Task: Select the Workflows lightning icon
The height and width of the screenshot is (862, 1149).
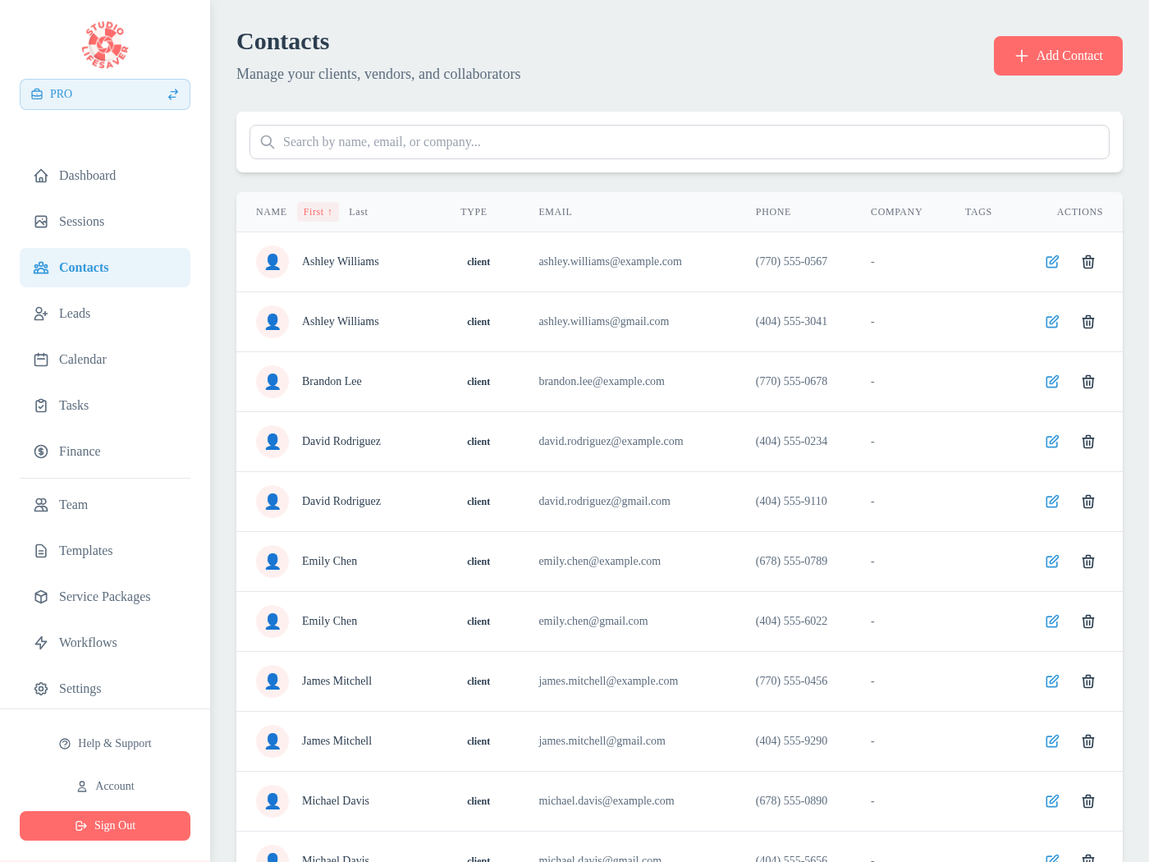Action: tap(41, 642)
